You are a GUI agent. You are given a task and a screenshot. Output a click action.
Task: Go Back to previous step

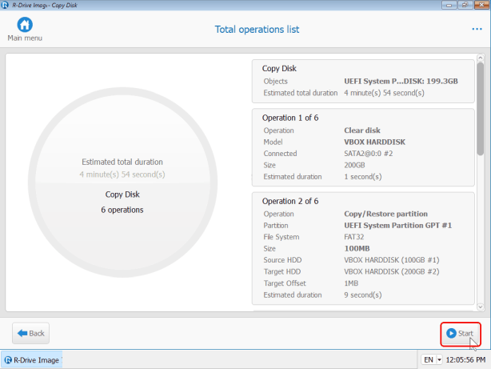(x=30, y=333)
